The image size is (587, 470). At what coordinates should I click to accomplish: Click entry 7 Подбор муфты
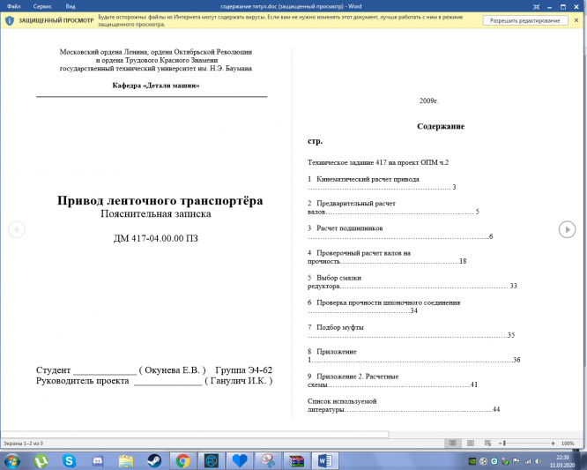tap(411, 331)
